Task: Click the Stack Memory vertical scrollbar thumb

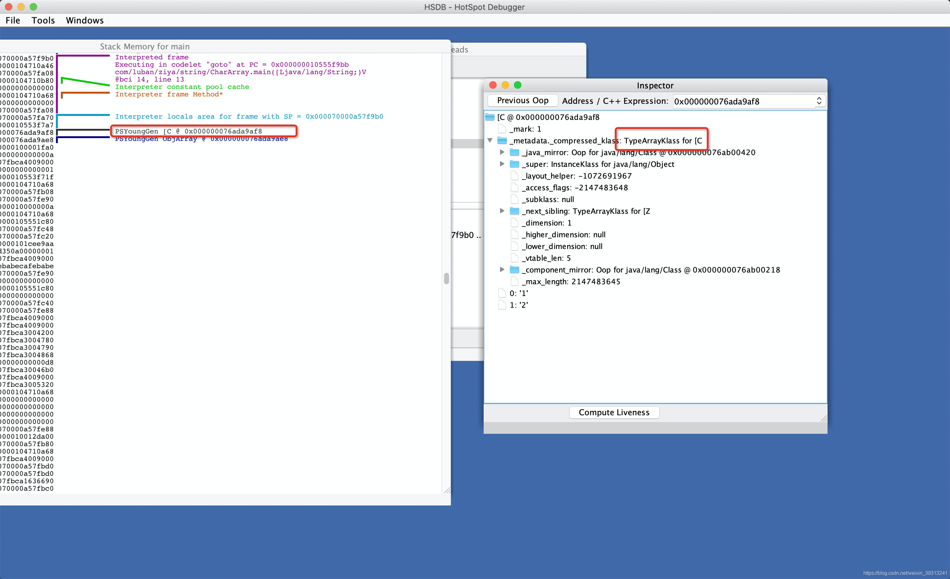Action: [447, 278]
